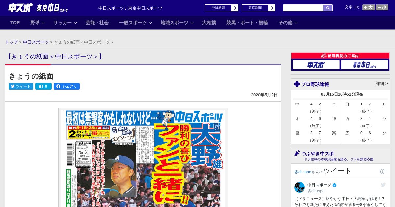Open the 大相撲 section
Viewport: 395px width, 207px height.
(209, 23)
